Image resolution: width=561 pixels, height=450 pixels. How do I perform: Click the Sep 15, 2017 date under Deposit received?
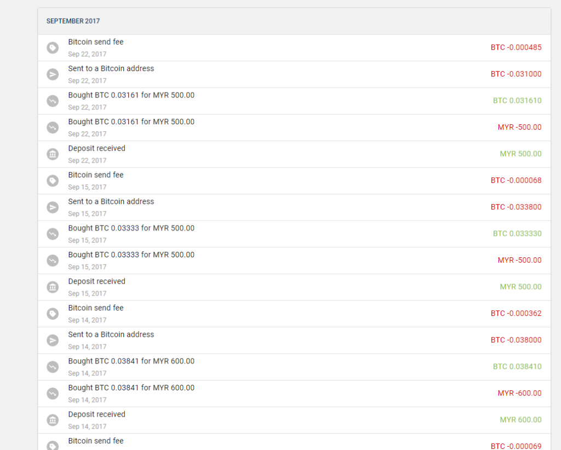87,293
